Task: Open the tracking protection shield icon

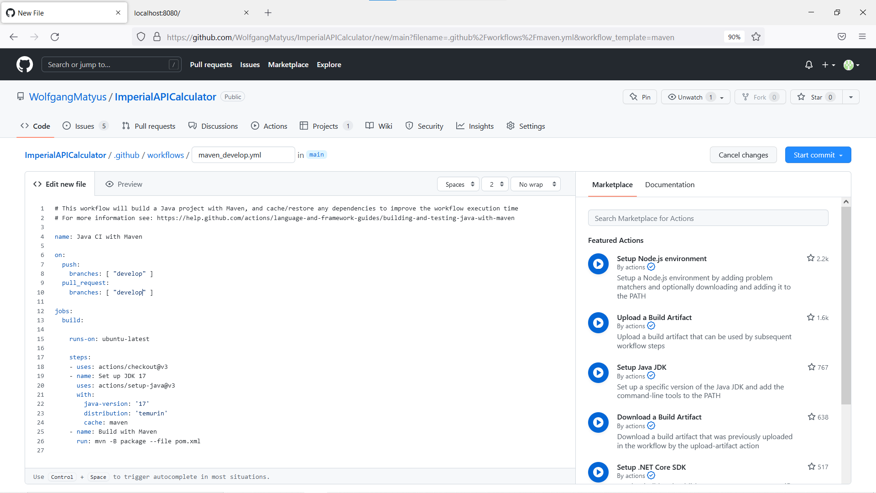Action: point(141,37)
